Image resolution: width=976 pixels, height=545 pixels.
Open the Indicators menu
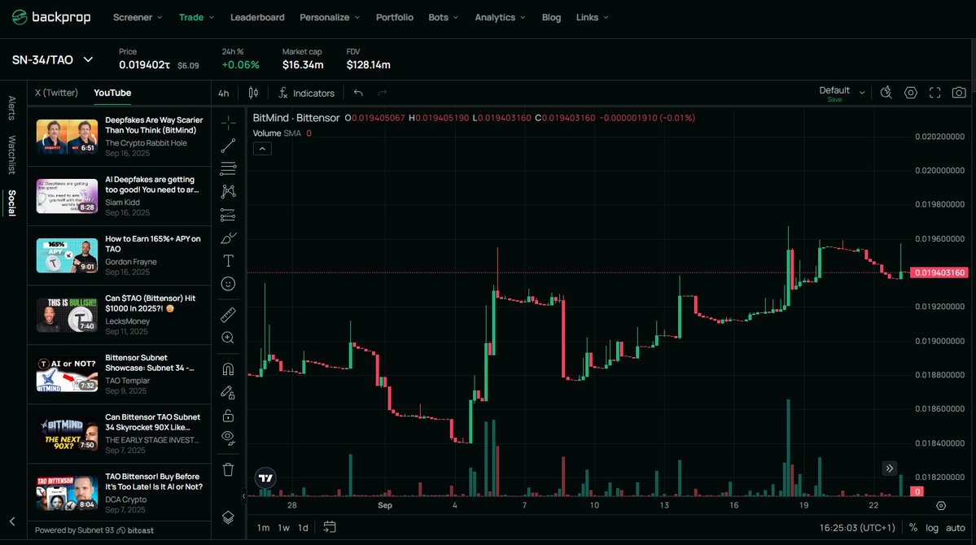[x=306, y=93]
